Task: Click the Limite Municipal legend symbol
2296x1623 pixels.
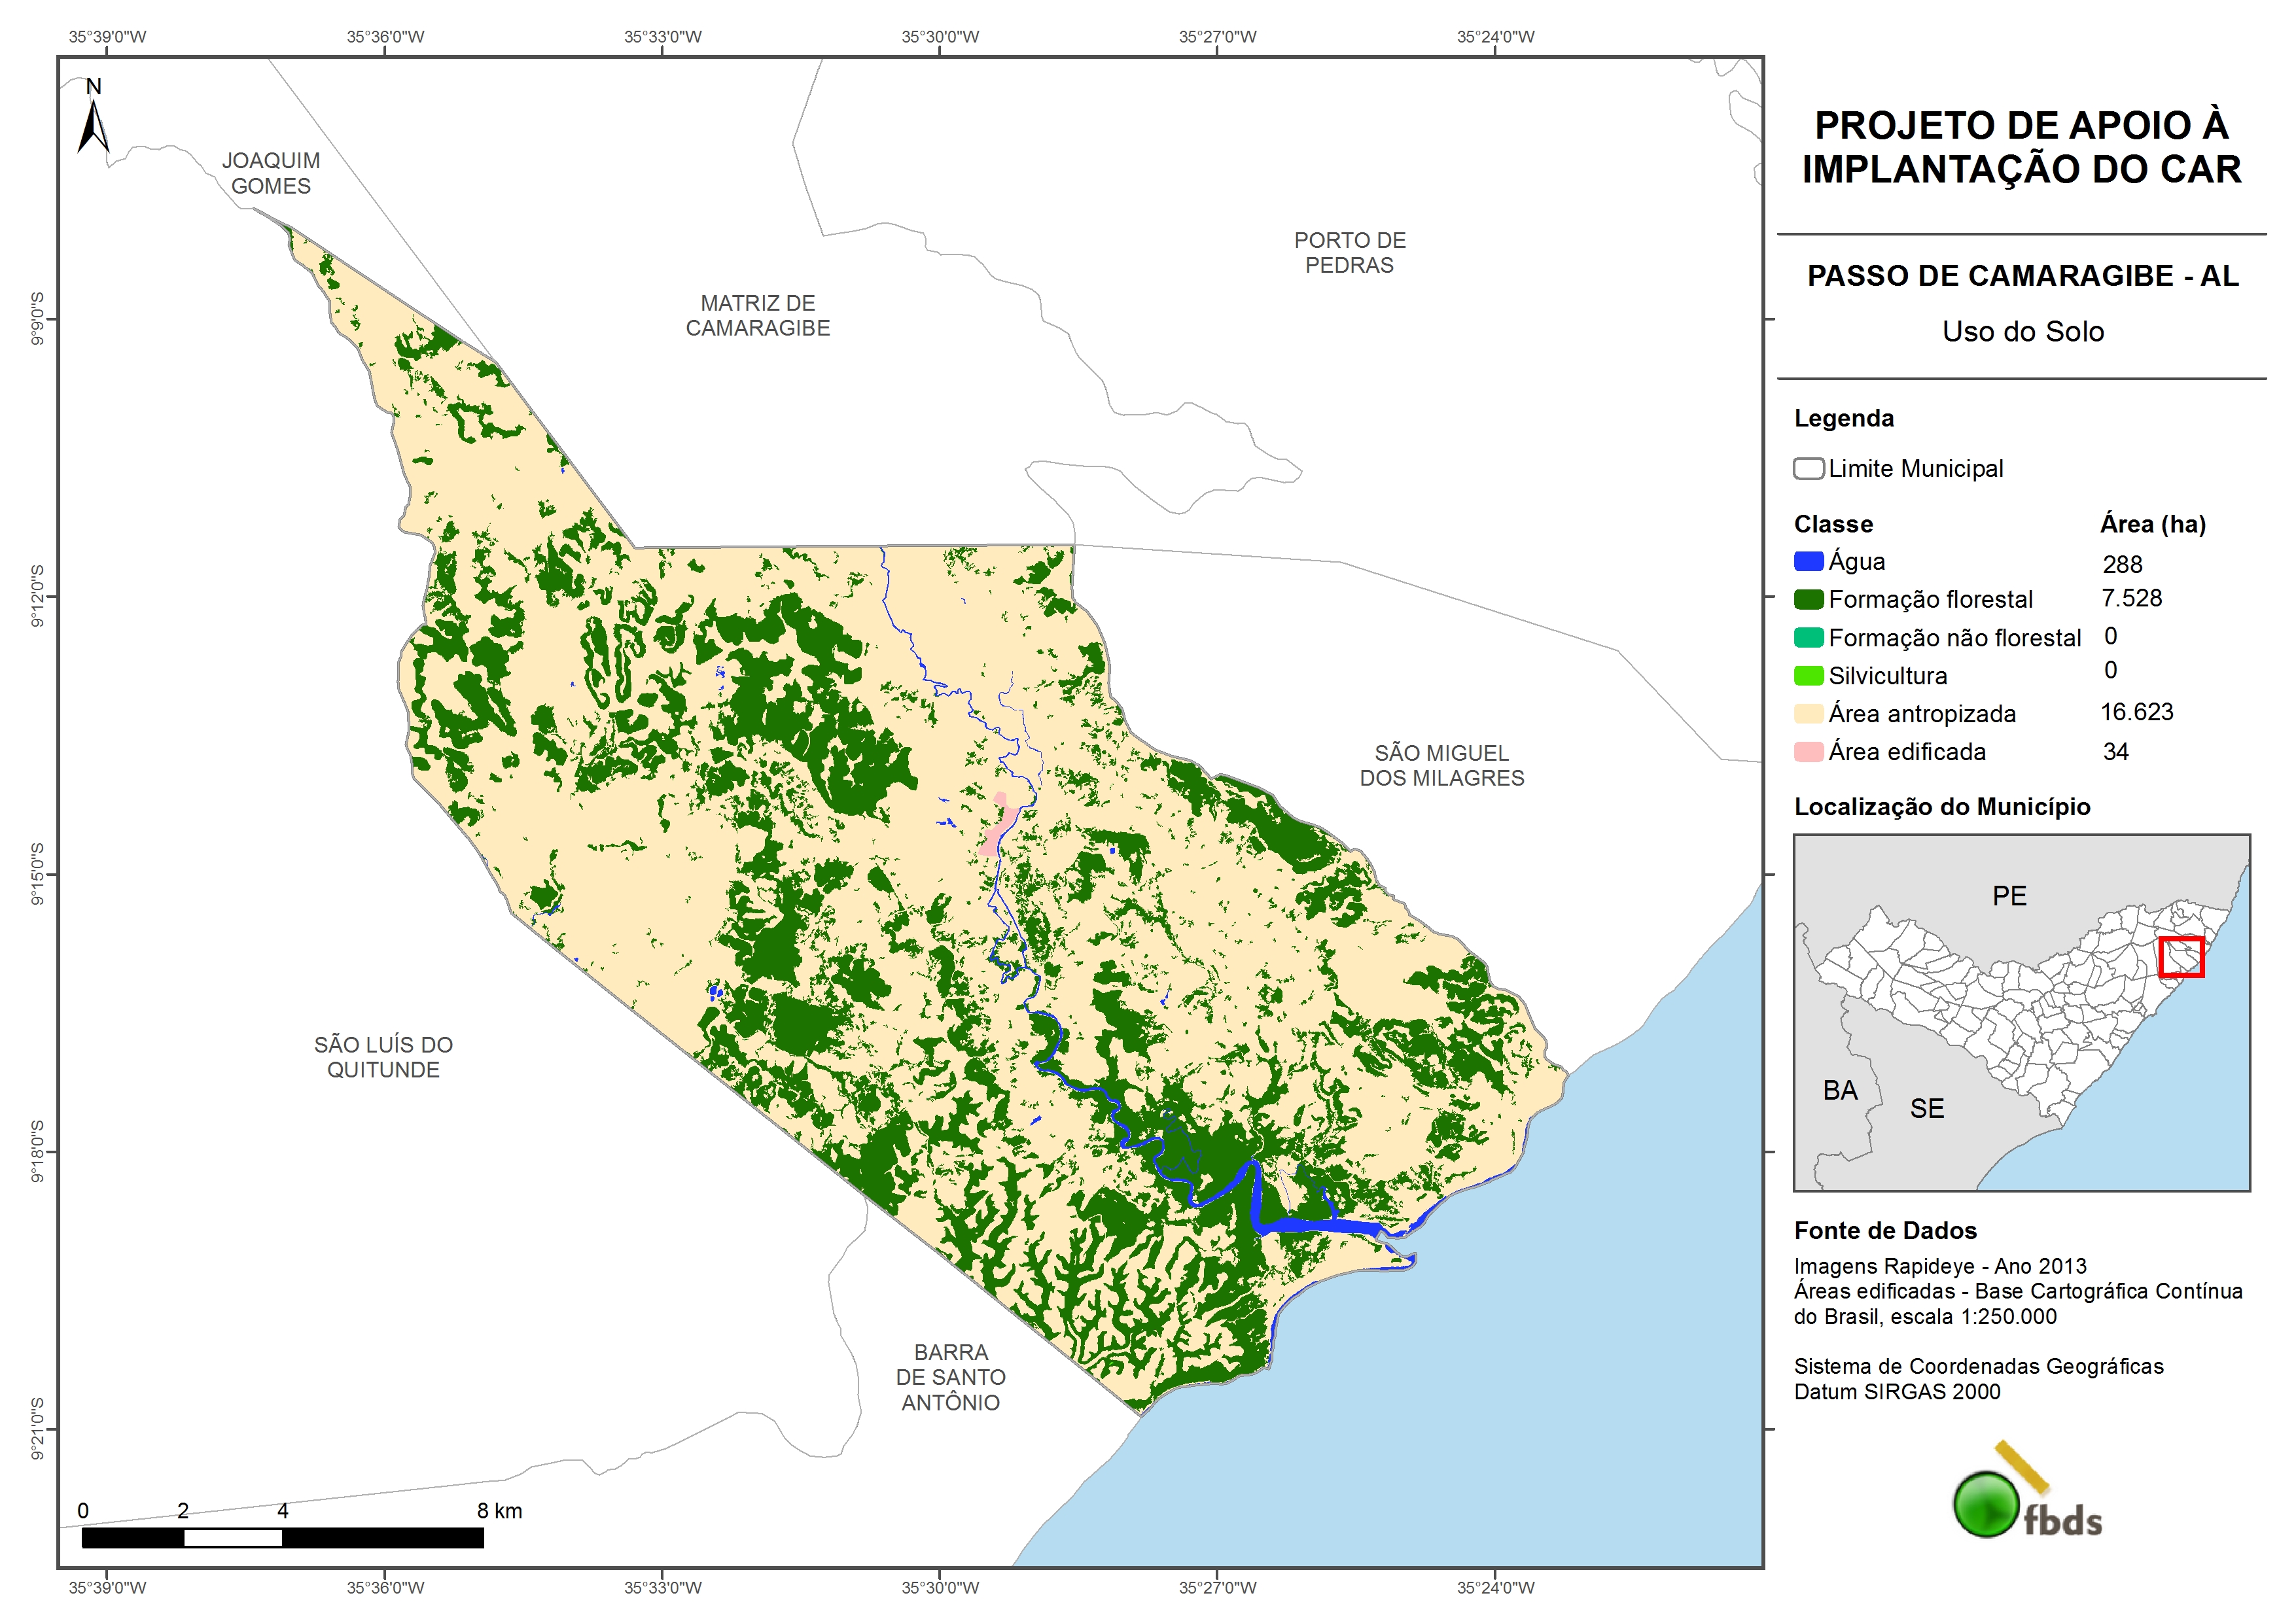Action: 1808,469
